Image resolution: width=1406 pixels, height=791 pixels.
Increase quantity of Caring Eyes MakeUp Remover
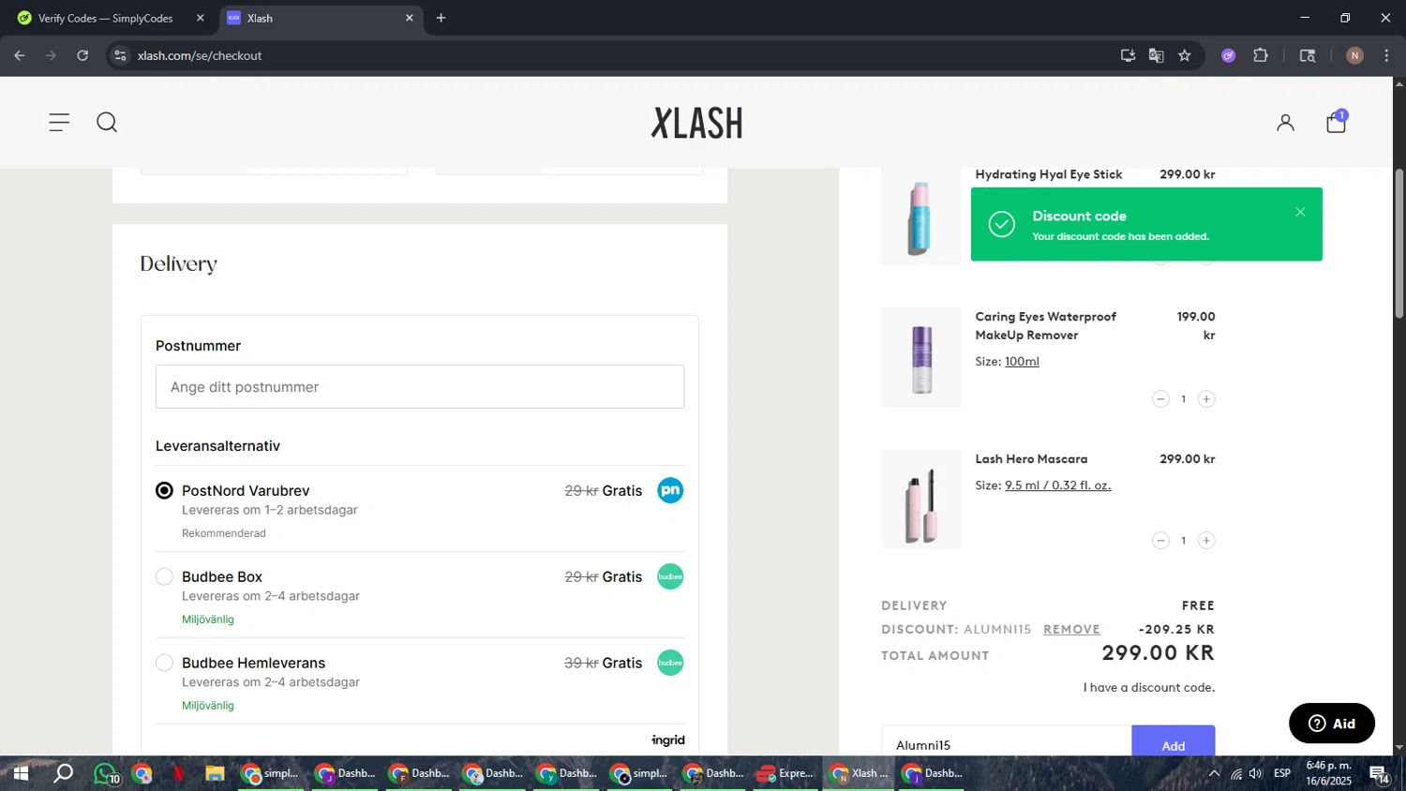point(1206,399)
